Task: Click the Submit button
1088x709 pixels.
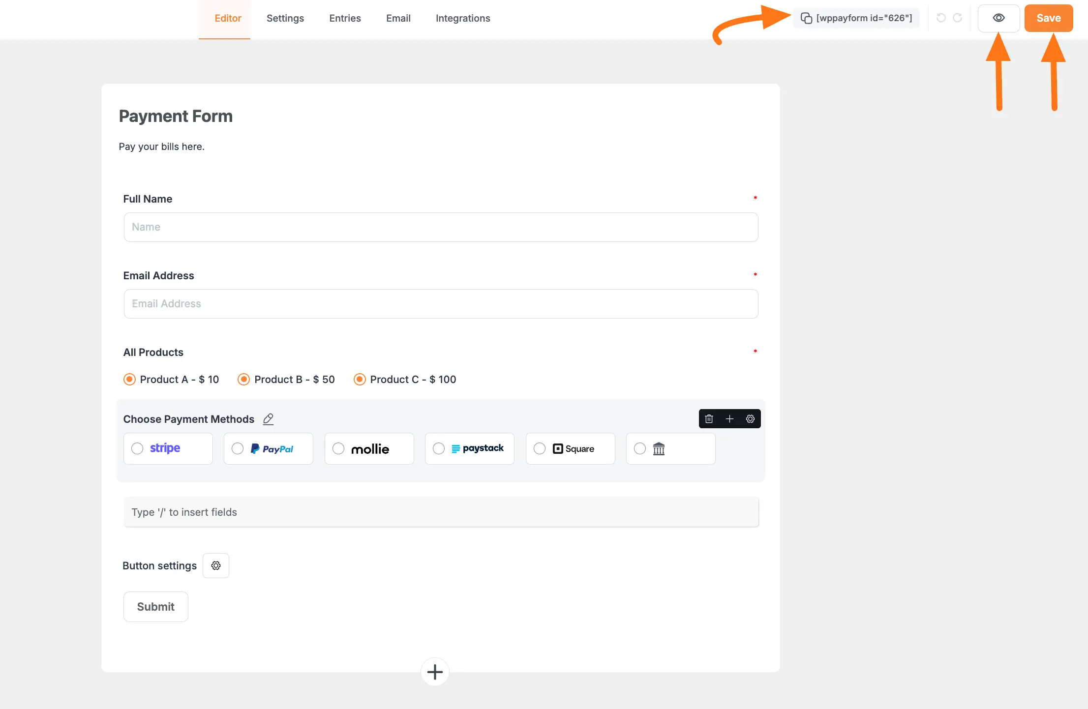Action: point(155,606)
